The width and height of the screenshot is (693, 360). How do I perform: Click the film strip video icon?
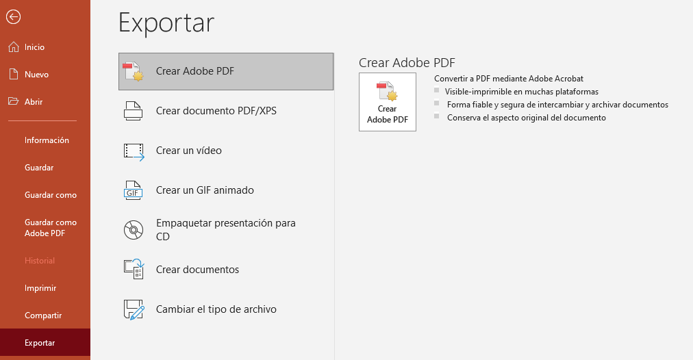pos(134,151)
